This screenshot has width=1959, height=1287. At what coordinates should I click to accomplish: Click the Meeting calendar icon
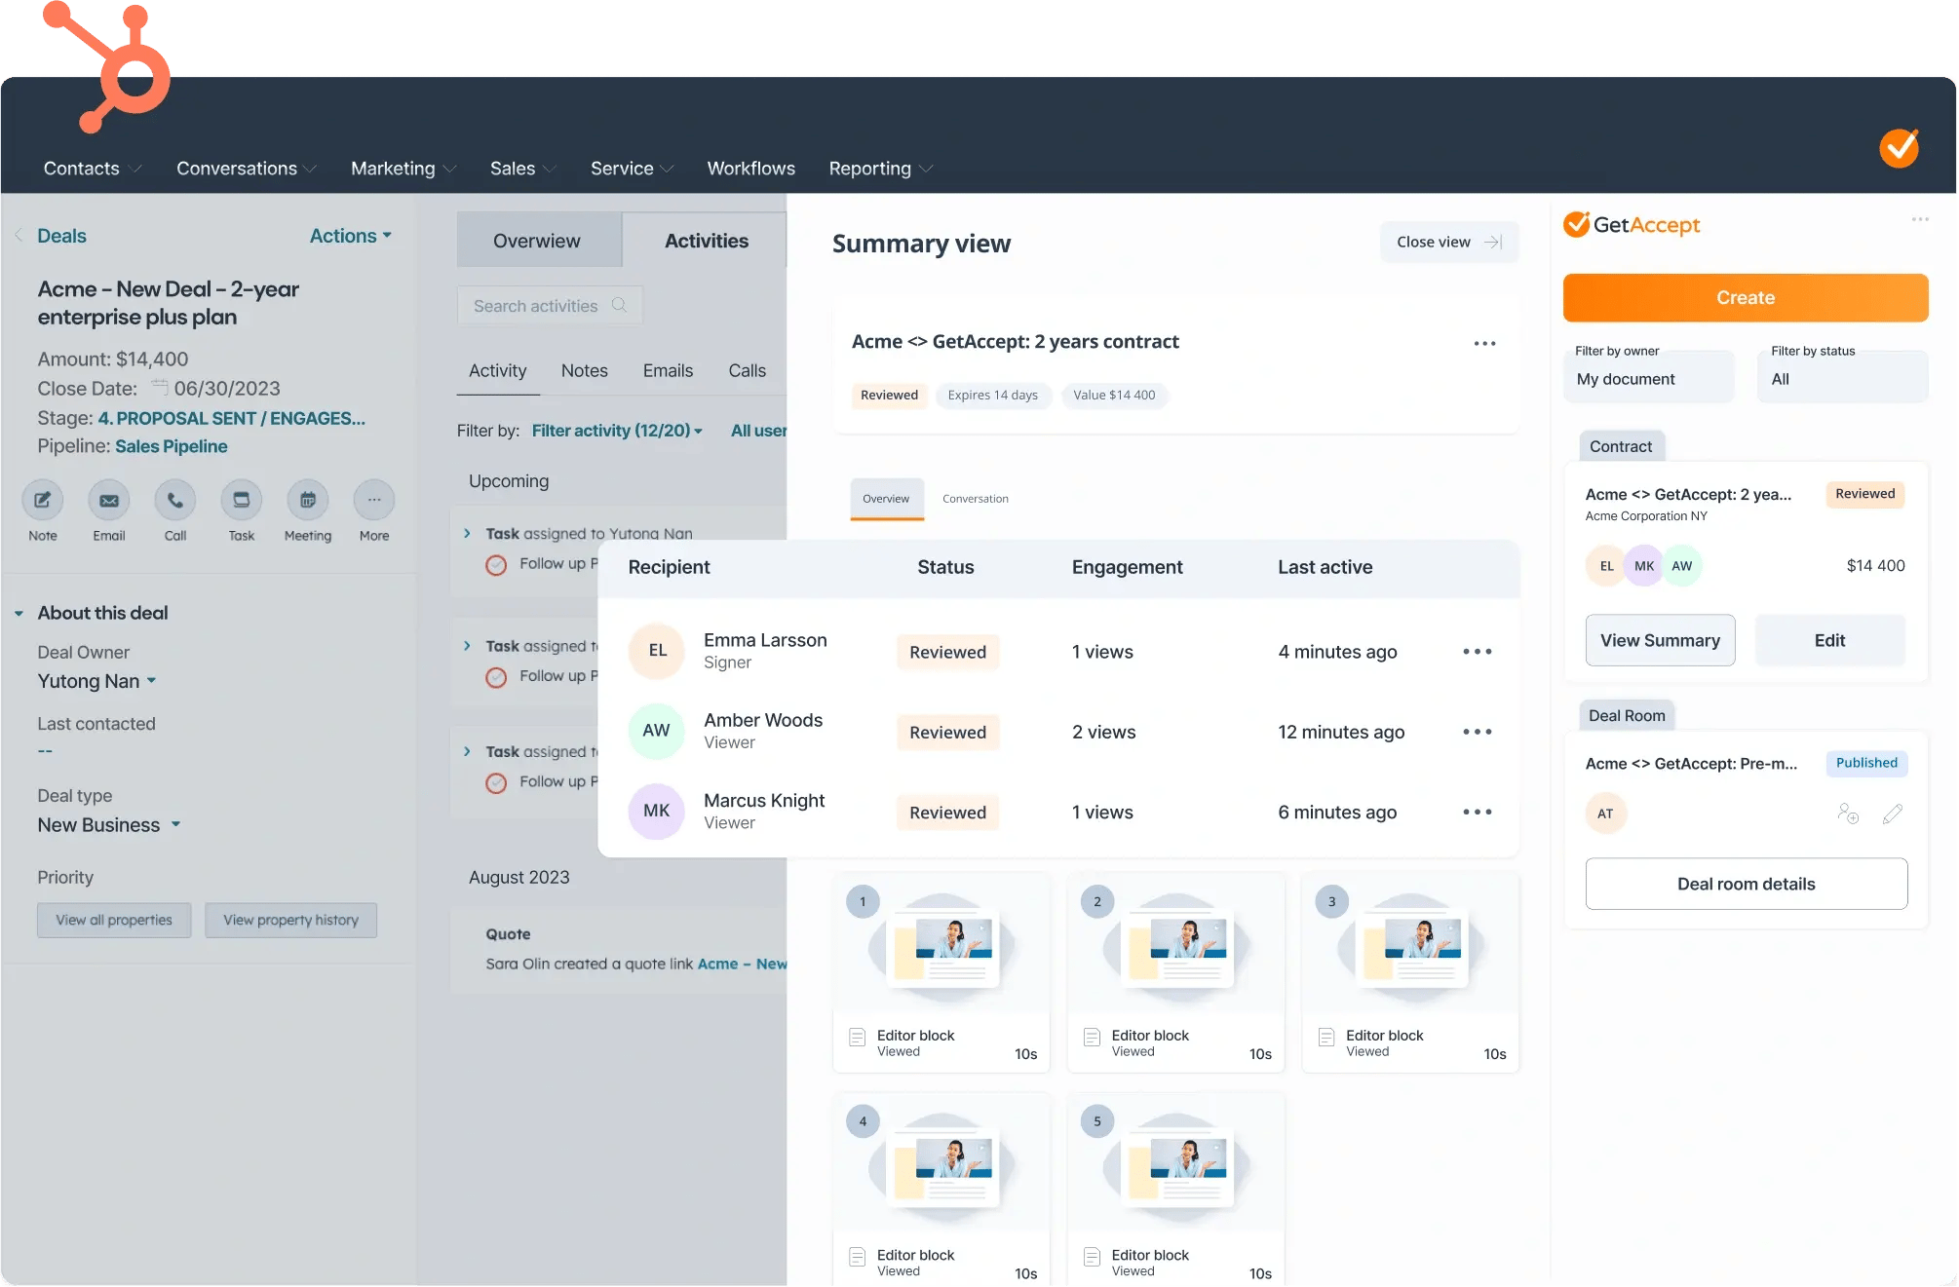[308, 501]
